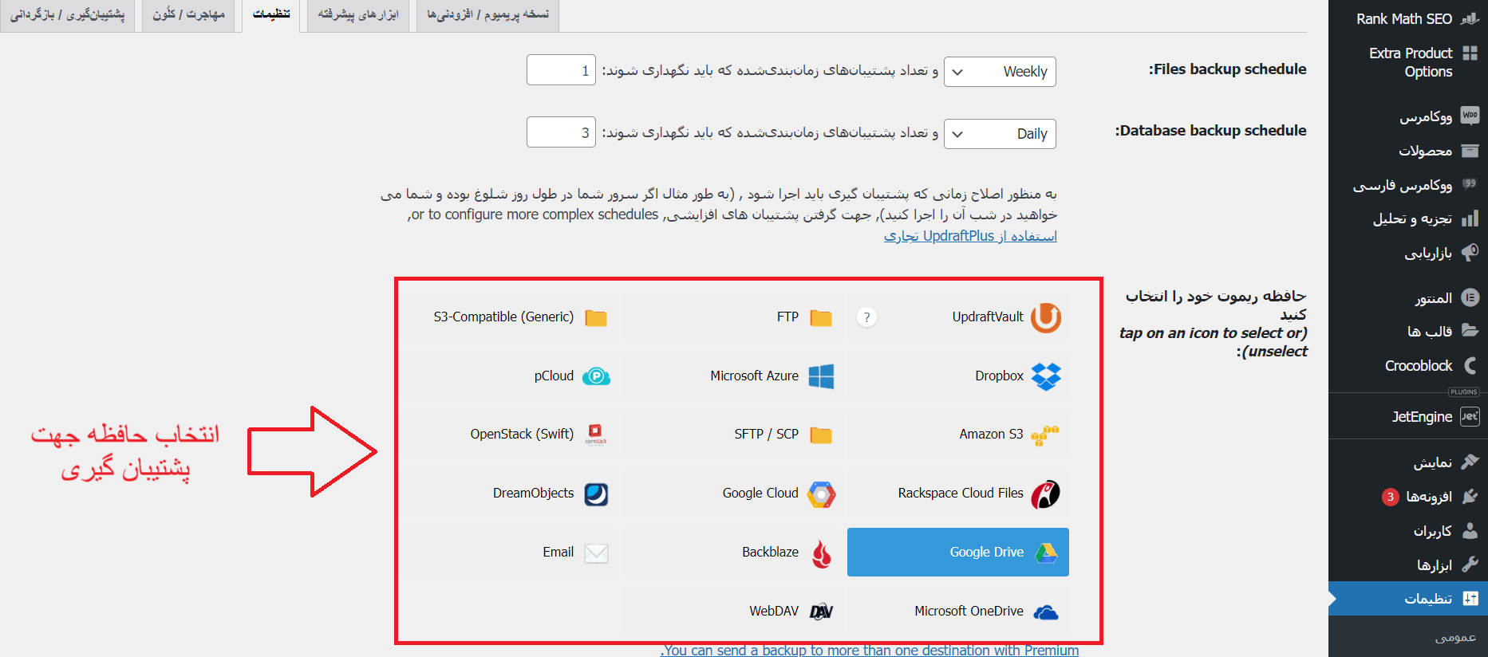Open the افزونه‌ها plugins menu item
The image size is (1488, 657).
(1408, 497)
